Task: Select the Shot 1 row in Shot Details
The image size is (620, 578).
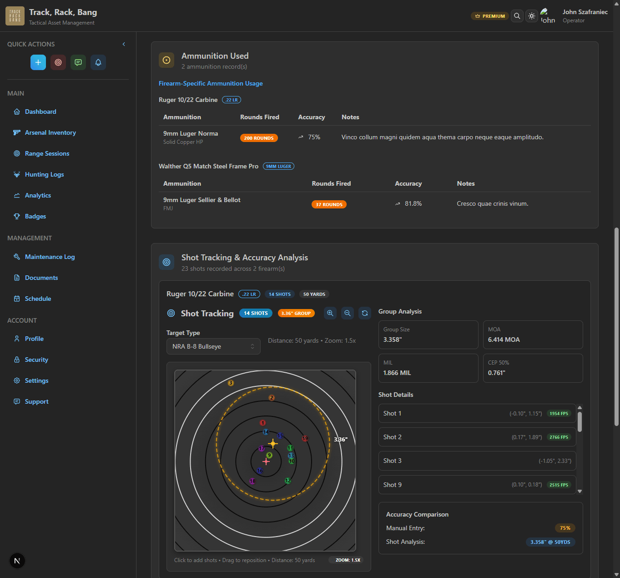Action: 477,413
